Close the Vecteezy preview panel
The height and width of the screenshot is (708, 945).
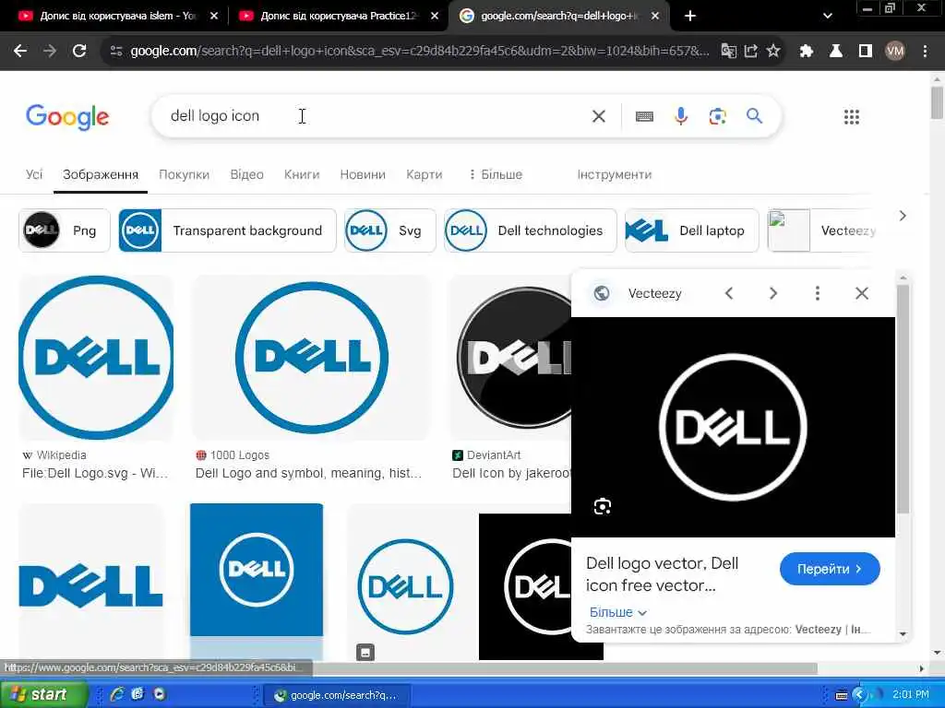[862, 293]
